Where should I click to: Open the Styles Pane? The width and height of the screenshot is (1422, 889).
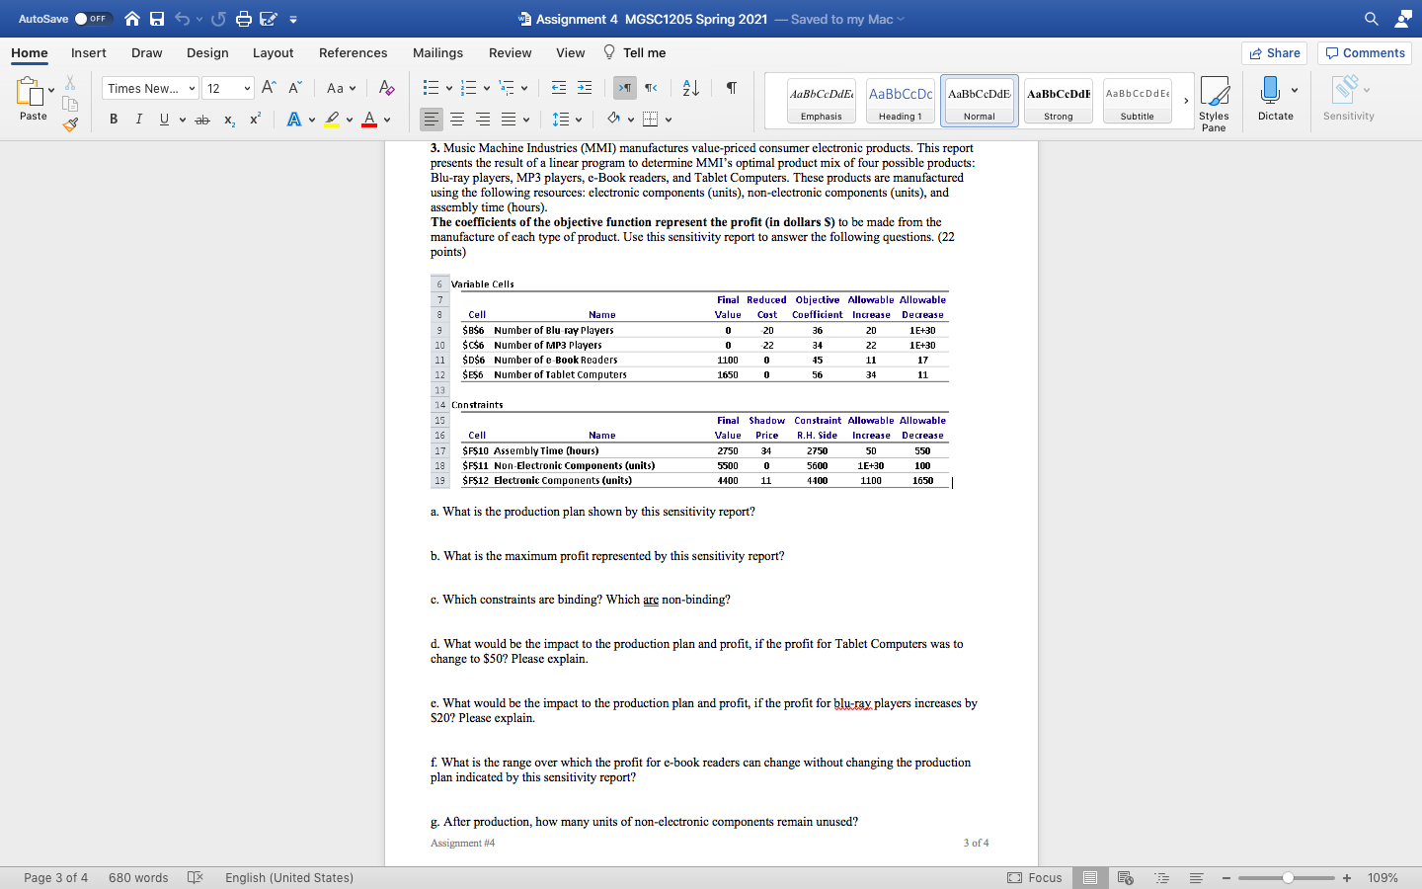pyautogui.click(x=1214, y=102)
